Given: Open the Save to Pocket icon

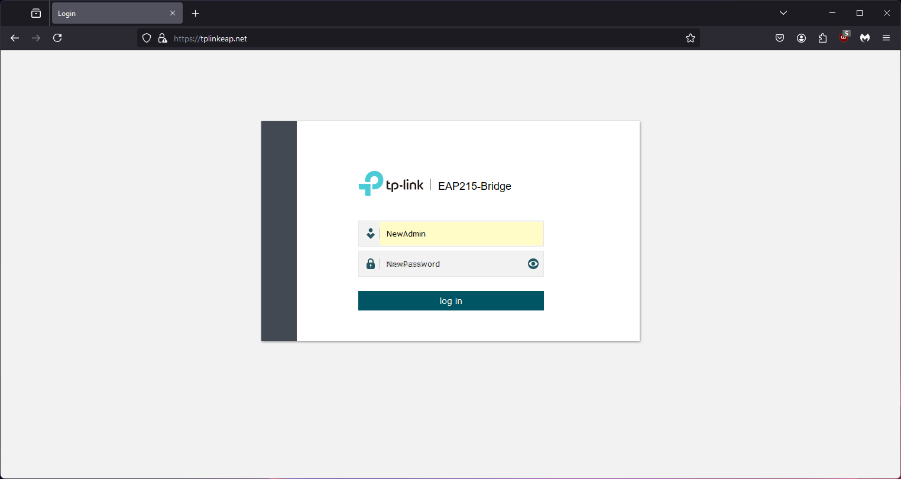Looking at the screenshot, I should pyautogui.click(x=780, y=38).
